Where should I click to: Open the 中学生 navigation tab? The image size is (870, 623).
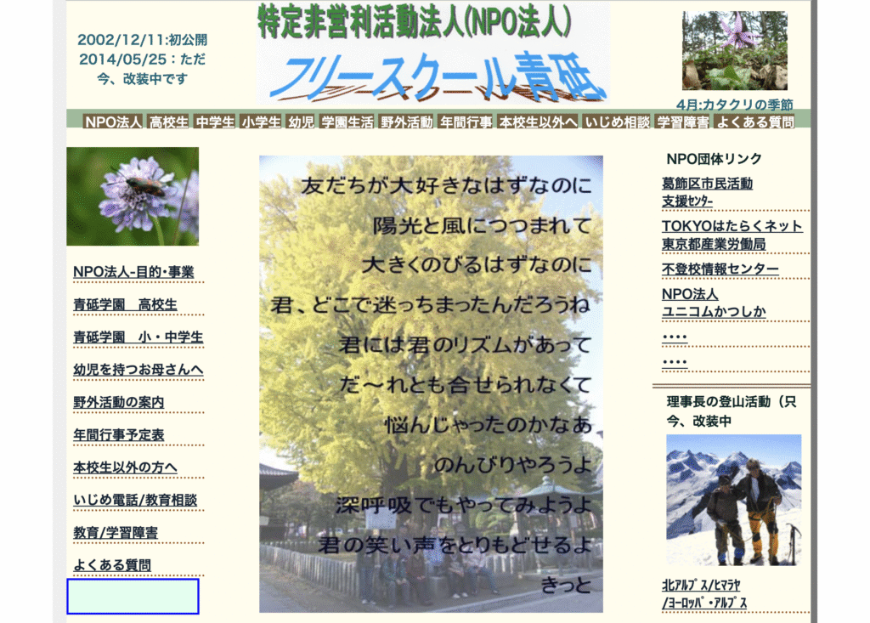tap(216, 122)
